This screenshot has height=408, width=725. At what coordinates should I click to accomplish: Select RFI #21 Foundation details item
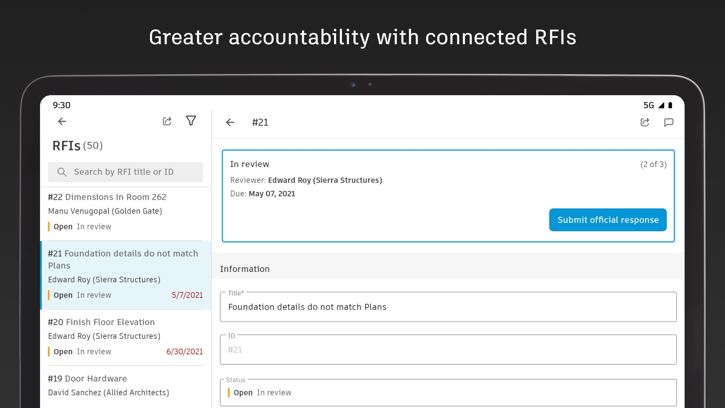coord(125,274)
